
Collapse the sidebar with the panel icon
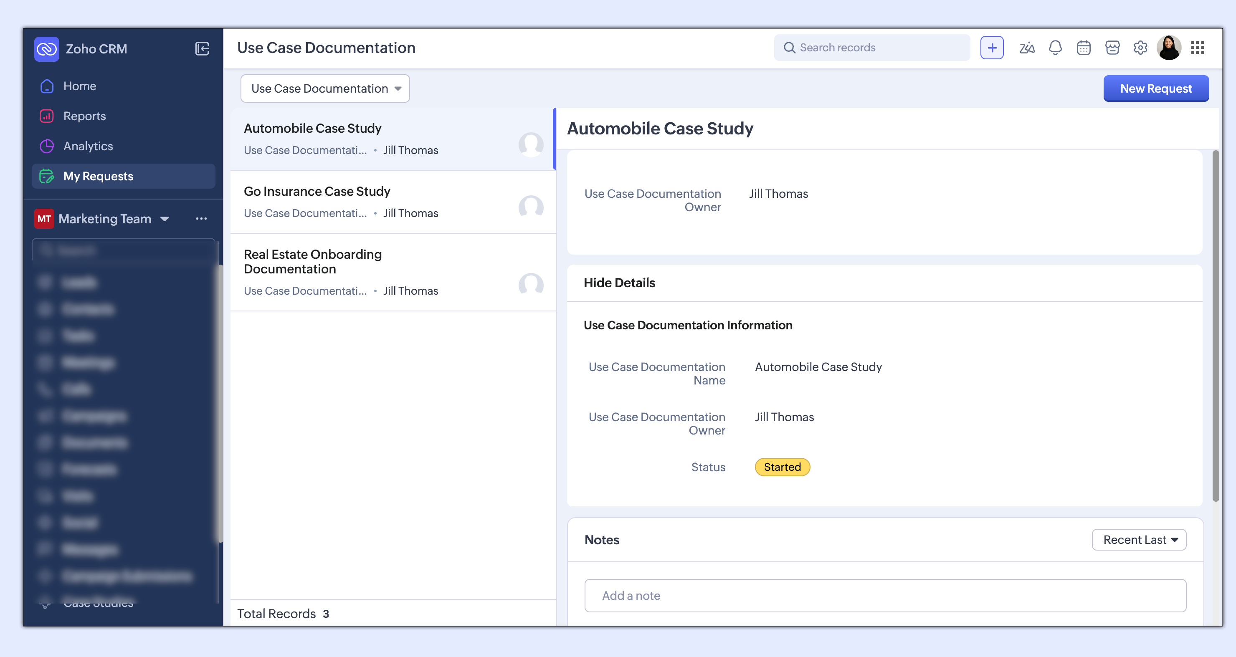202,48
